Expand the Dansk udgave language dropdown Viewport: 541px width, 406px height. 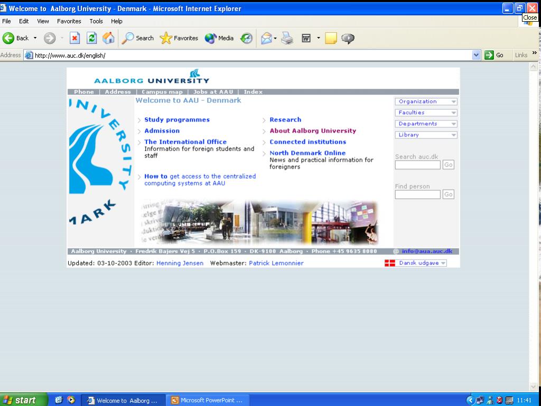click(422, 263)
